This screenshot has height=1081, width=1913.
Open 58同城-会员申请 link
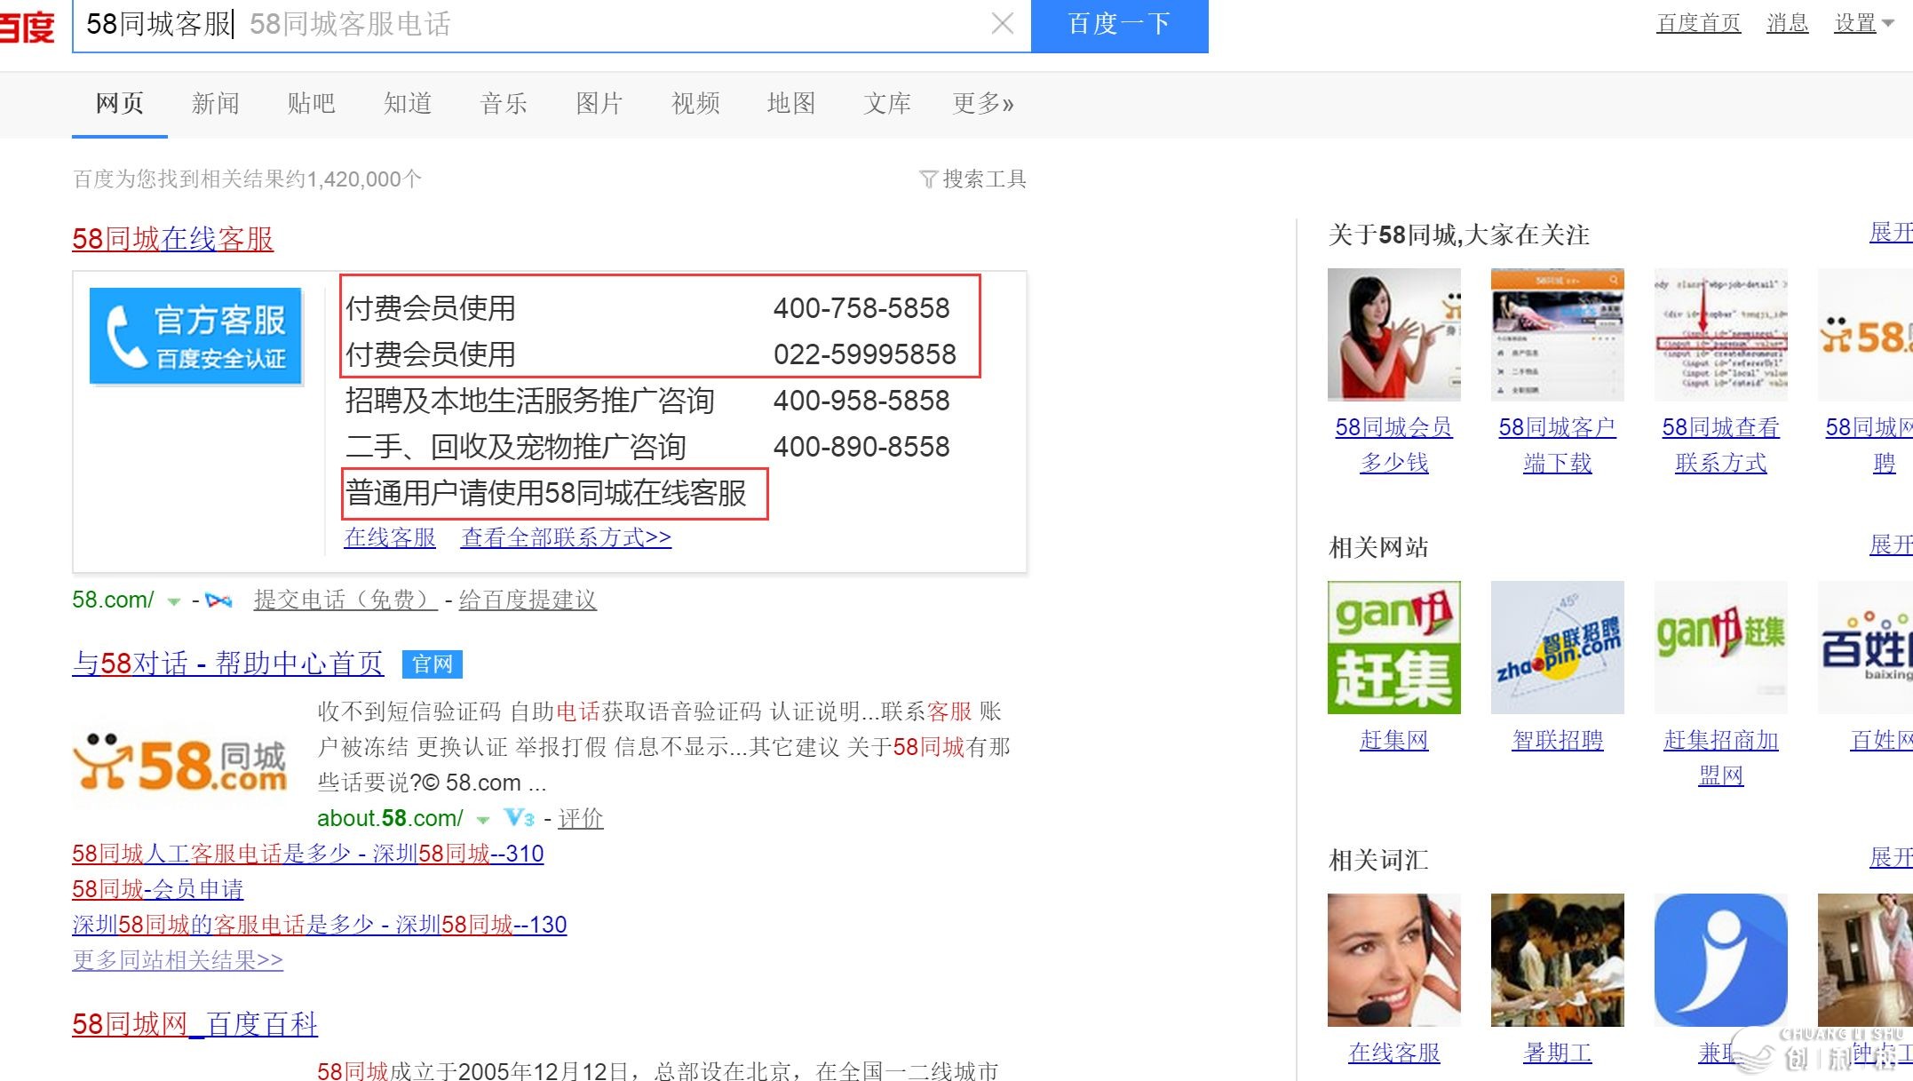(x=157, y=889)
